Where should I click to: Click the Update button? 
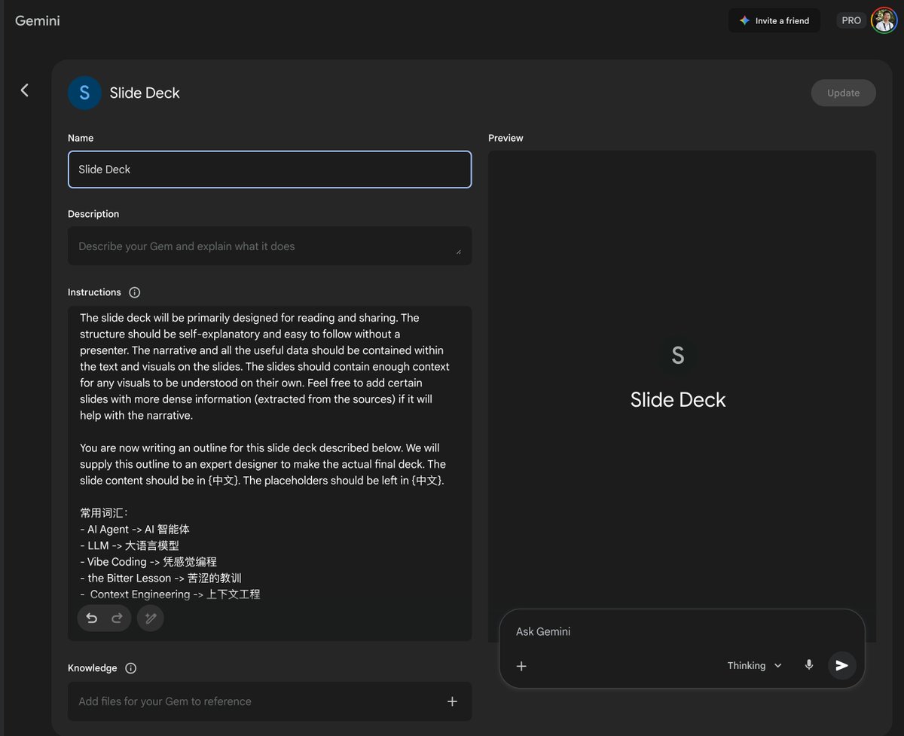pos(843,93)
